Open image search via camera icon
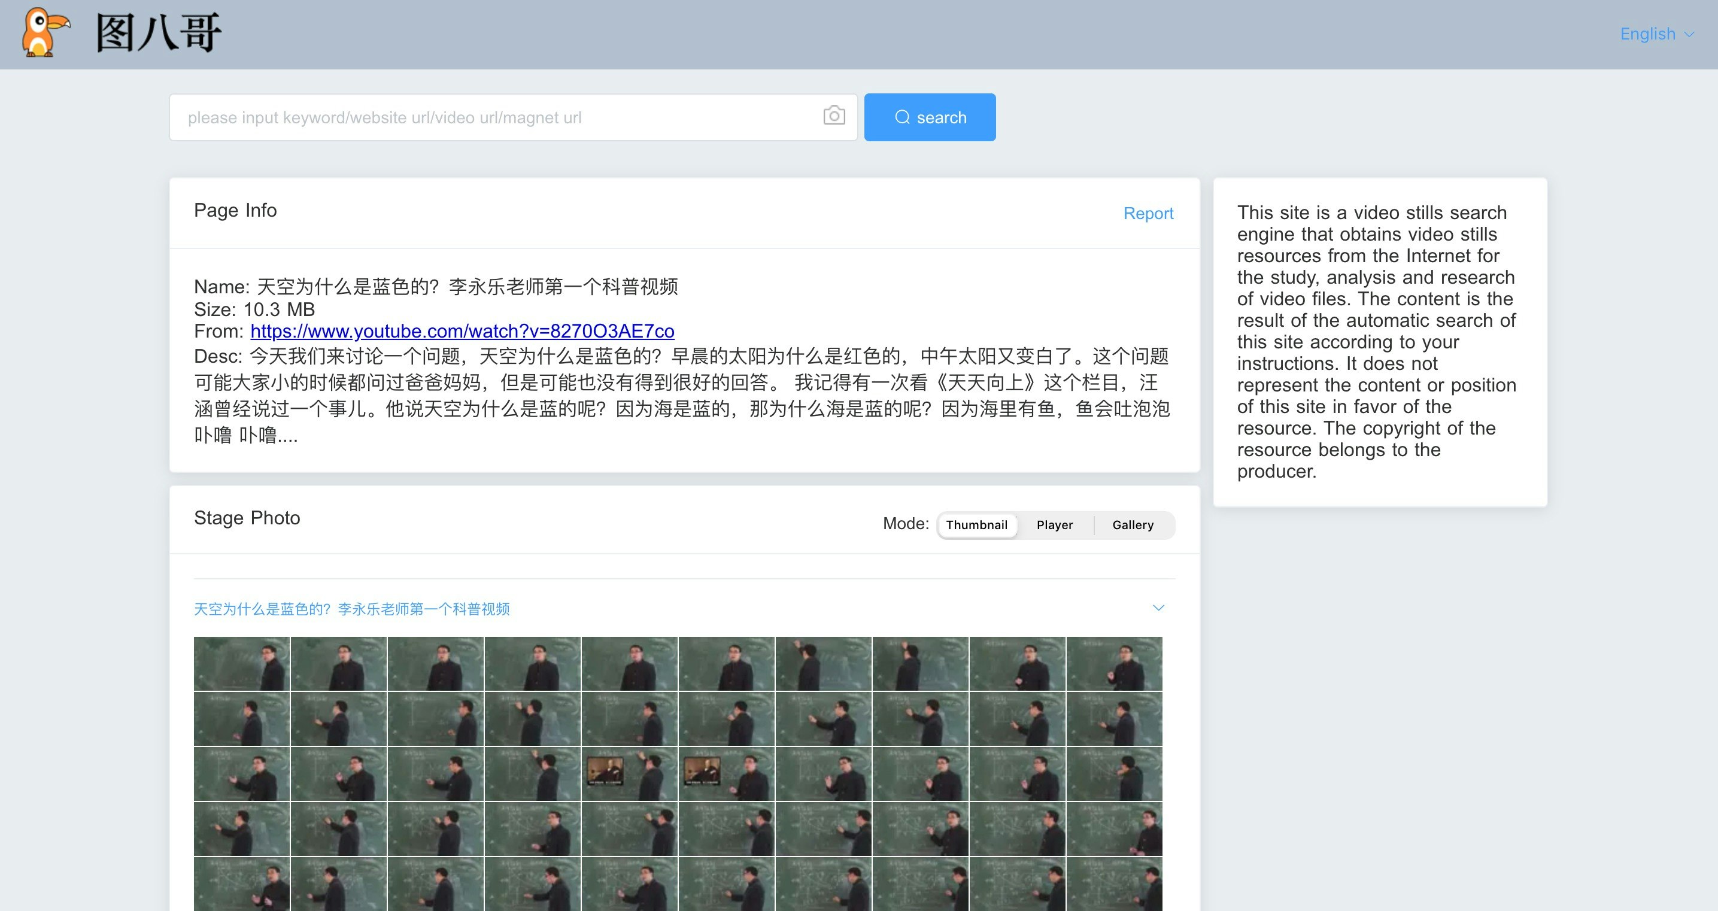This screenshot has width=1718, height=911. pyautogui.click(x=834, y=117)
